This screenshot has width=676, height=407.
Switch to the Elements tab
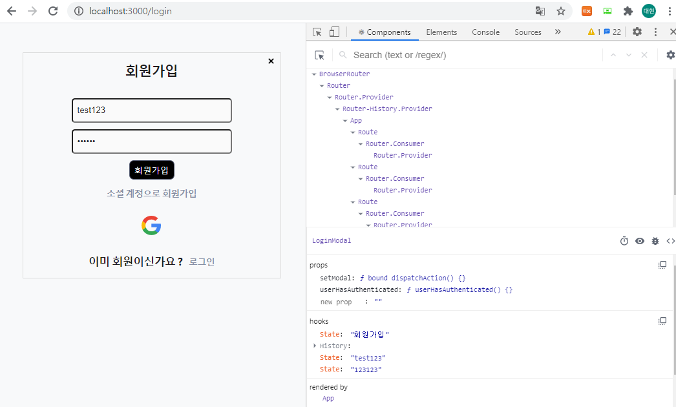(441, 32)
